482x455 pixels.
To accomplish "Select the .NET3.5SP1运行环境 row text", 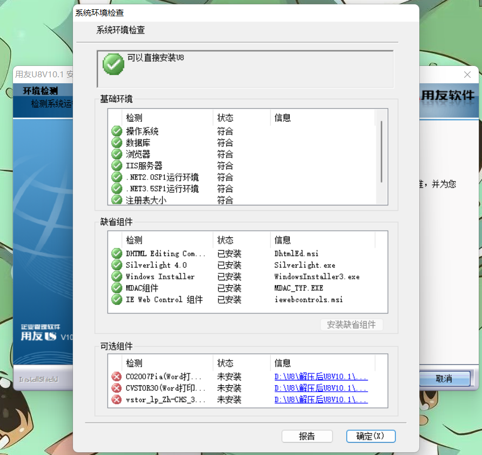I will coord(162,189).
